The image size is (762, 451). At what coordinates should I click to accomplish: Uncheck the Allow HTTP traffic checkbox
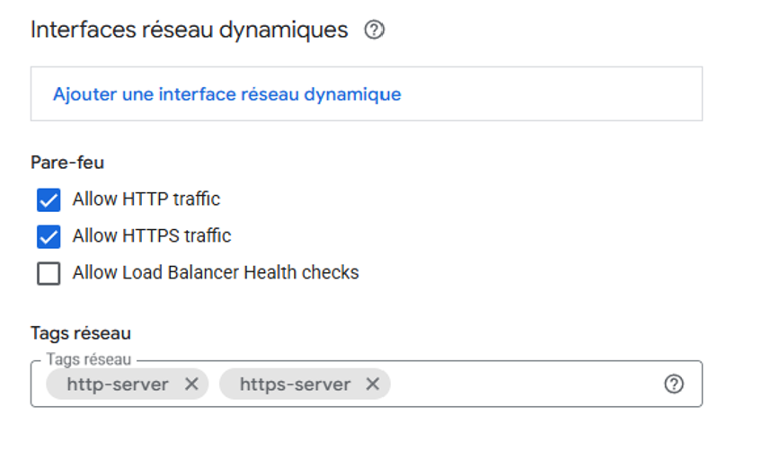[49, 199]
